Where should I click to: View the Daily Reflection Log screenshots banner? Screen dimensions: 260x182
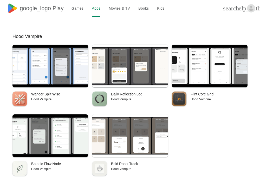click(130, 66)
